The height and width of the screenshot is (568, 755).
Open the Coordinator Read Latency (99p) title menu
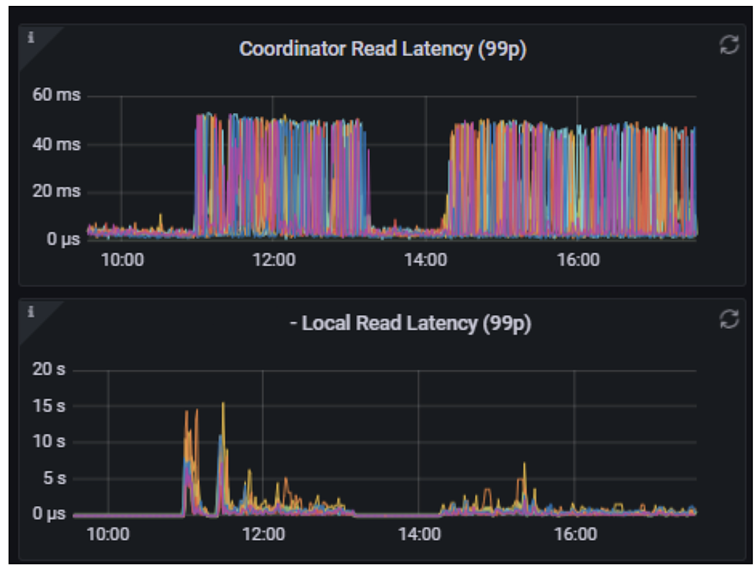[383, 49]
